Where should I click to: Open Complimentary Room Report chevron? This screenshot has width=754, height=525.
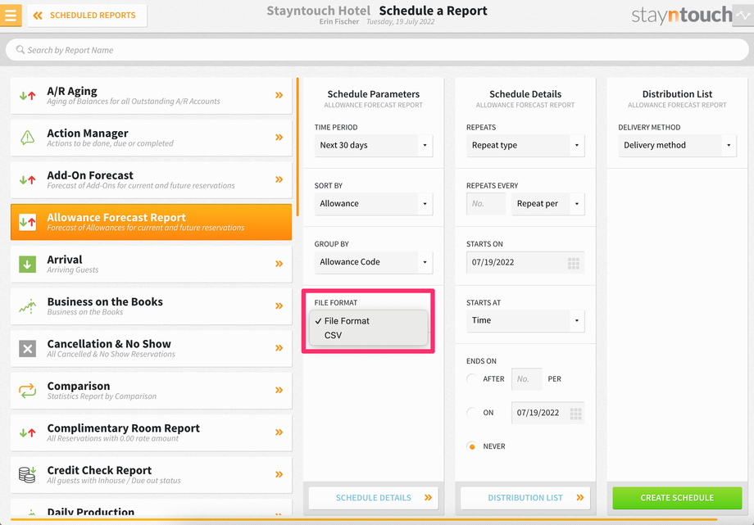(279, 432)
